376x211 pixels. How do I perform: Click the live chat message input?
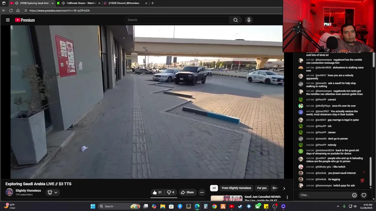325,195
